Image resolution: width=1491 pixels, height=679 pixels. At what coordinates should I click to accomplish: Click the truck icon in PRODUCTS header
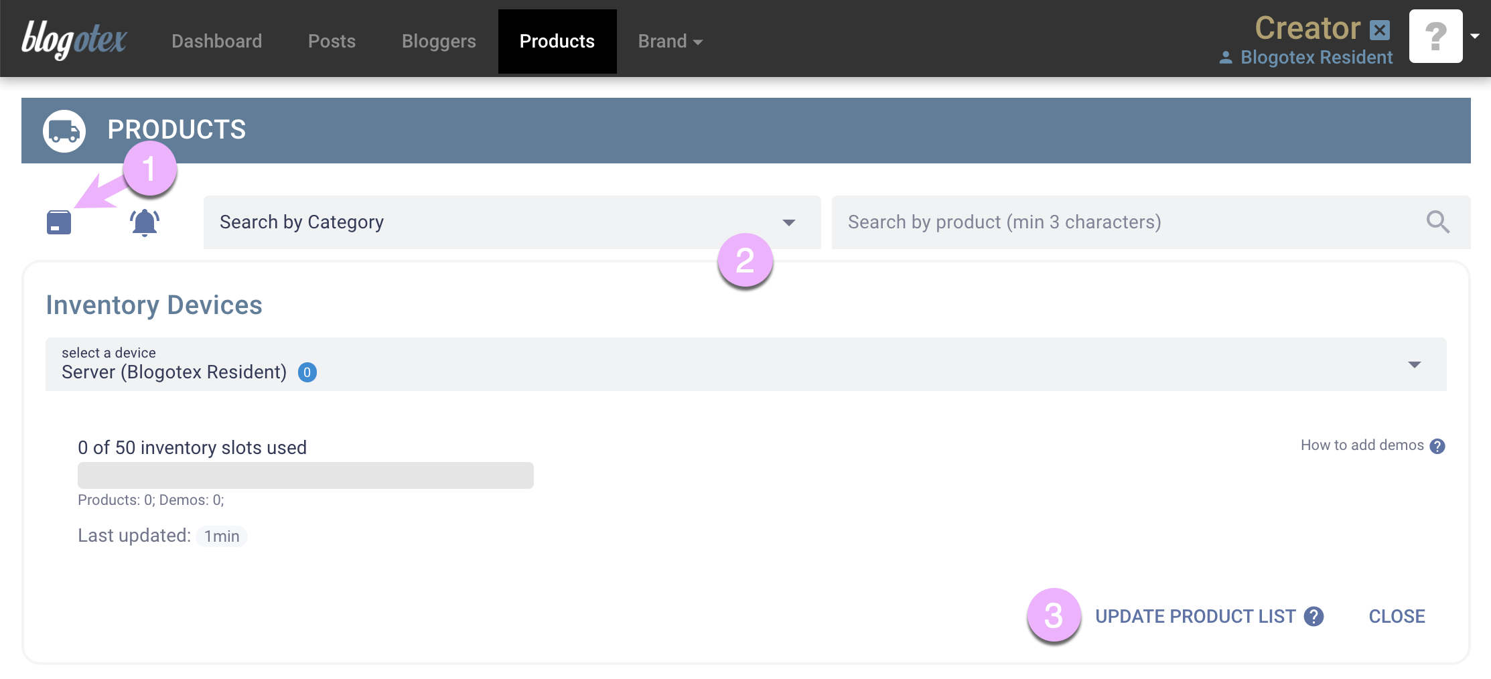click(64, 130)
